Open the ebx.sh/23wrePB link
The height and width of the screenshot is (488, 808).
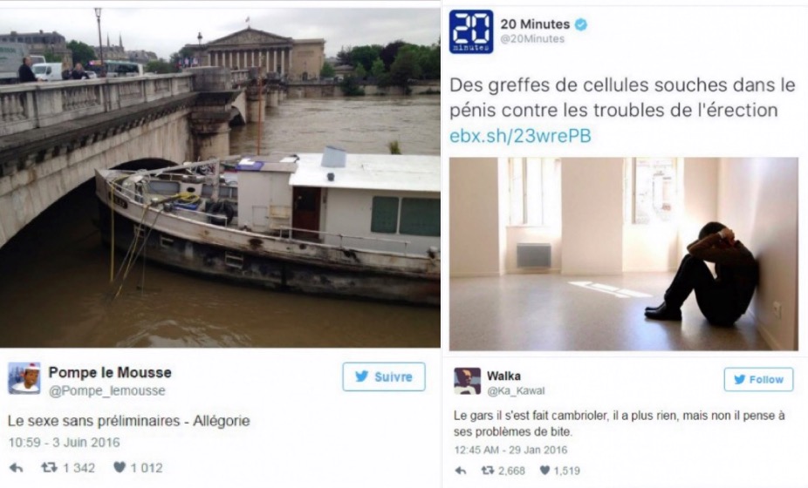pyautogui.click(x=520, y=136)
